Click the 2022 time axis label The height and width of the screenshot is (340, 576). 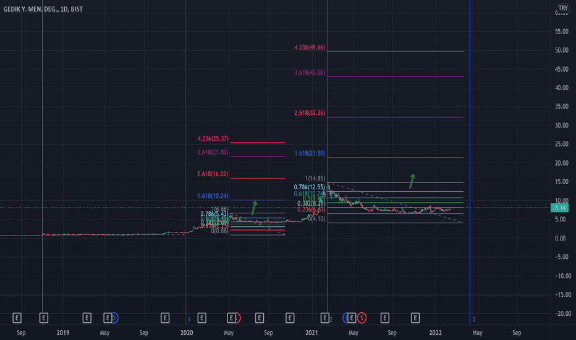[x=436, y=333]
